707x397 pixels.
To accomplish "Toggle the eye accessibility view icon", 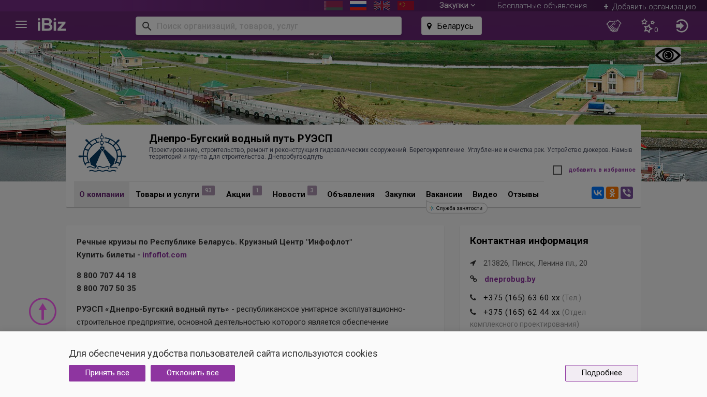I will (x=668, y=55).
